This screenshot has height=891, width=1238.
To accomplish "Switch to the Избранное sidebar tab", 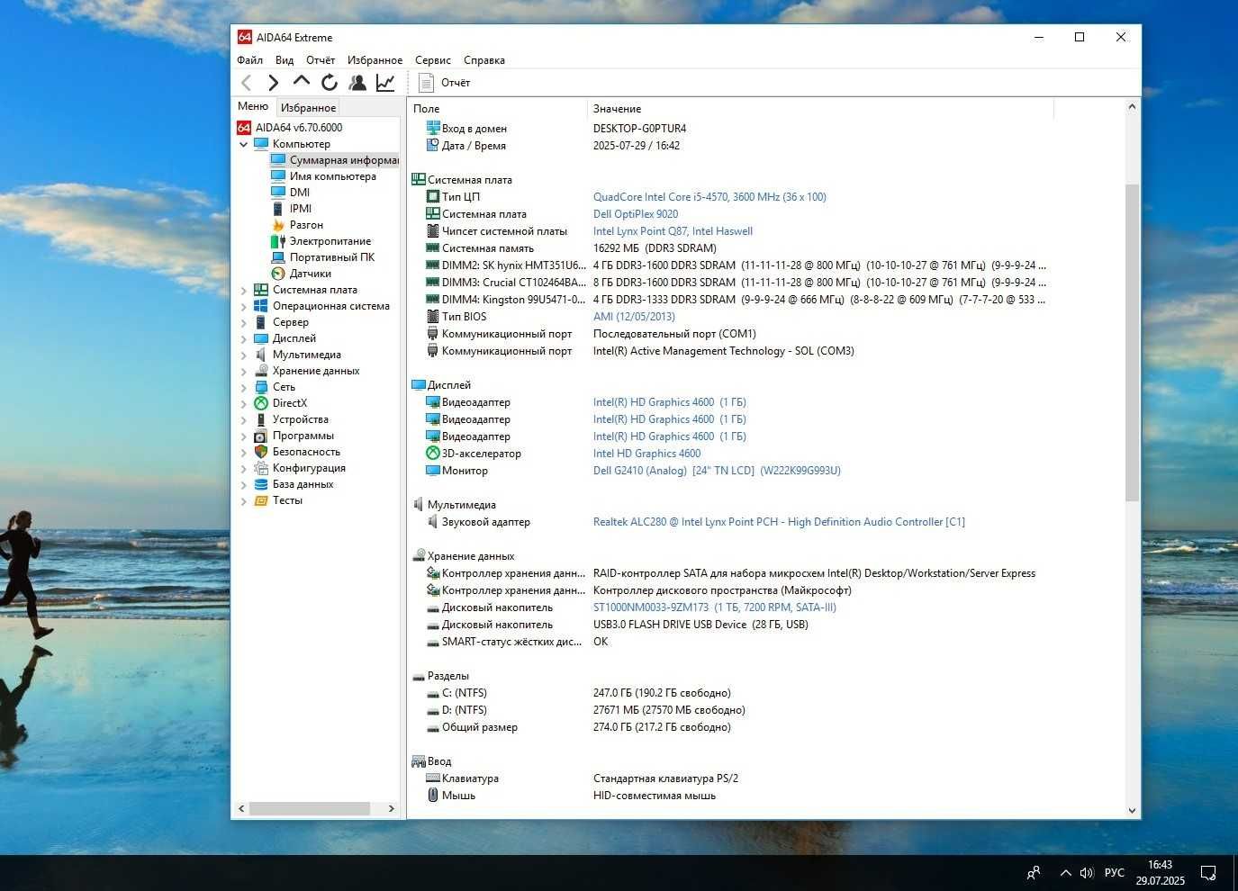I will pyautogui.click(x=308, y=107).
